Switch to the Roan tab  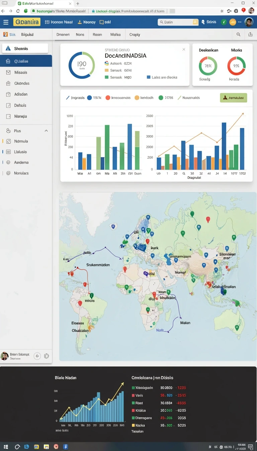pos(97,35)
